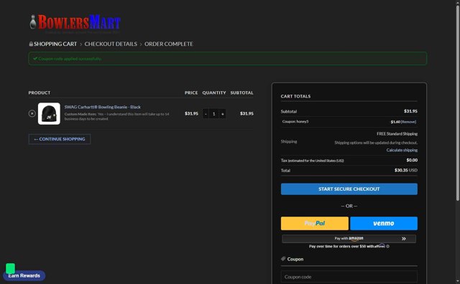Open Affirm info icon

point(388,246)
